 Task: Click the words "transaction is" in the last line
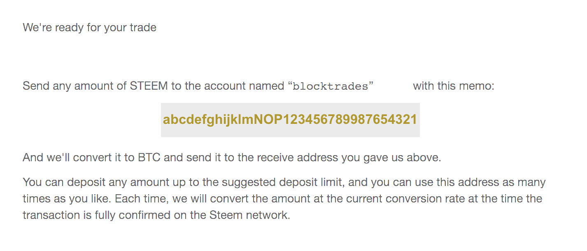click(62, 215)
